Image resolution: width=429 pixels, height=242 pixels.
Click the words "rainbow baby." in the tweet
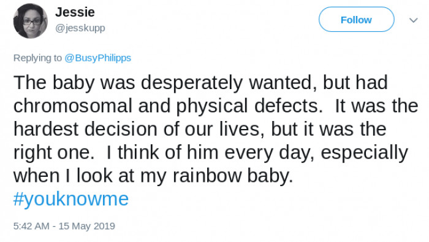(x=233, y=176)
